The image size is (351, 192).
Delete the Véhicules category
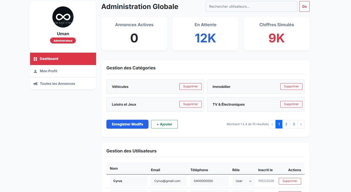click(x=190, y=87)
